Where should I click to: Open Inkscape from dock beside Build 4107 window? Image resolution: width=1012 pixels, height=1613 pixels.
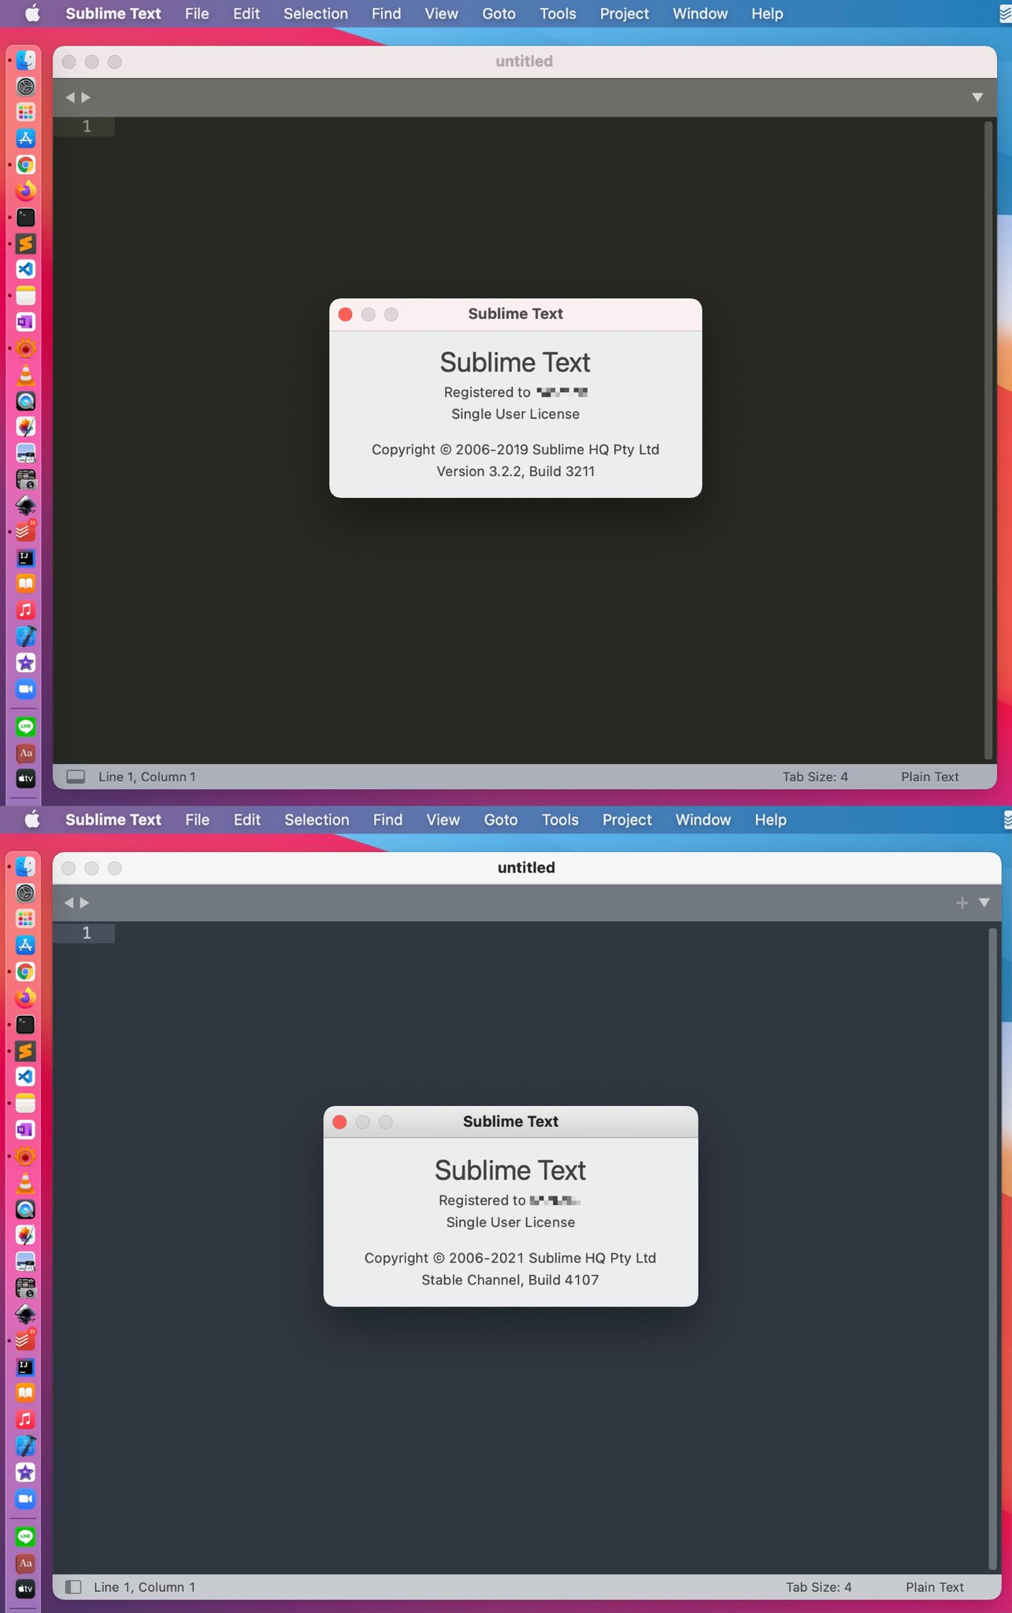pyautogui.click(x=26, y=1314)
